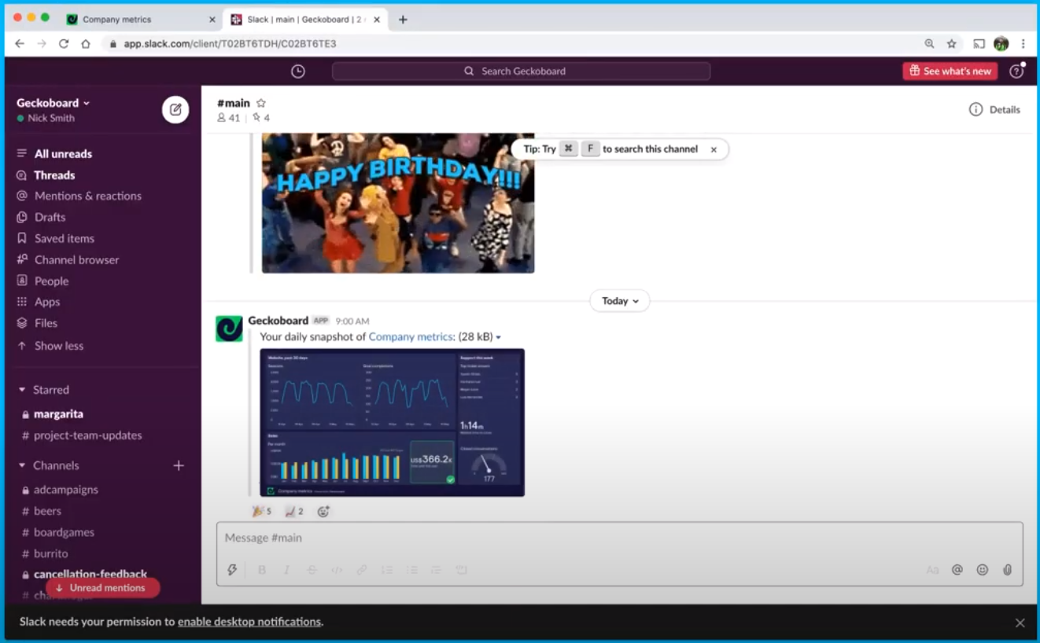This screenshot has height=643, width=1040.
Task: Add a reaction to the Geckoboard message
Action: tap(323, 511)
